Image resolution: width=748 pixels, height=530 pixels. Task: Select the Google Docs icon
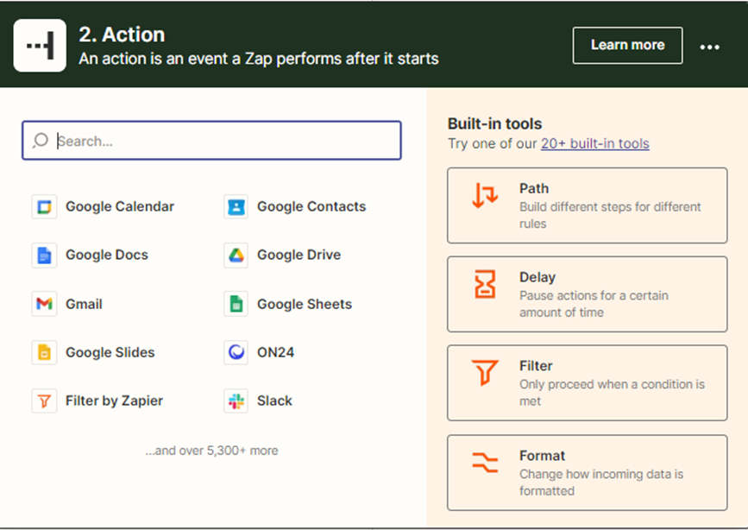tap(44, 256)
